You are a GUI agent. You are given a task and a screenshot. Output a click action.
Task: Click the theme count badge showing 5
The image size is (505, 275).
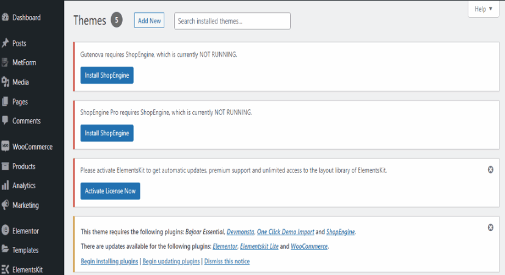tap(117, 20)
